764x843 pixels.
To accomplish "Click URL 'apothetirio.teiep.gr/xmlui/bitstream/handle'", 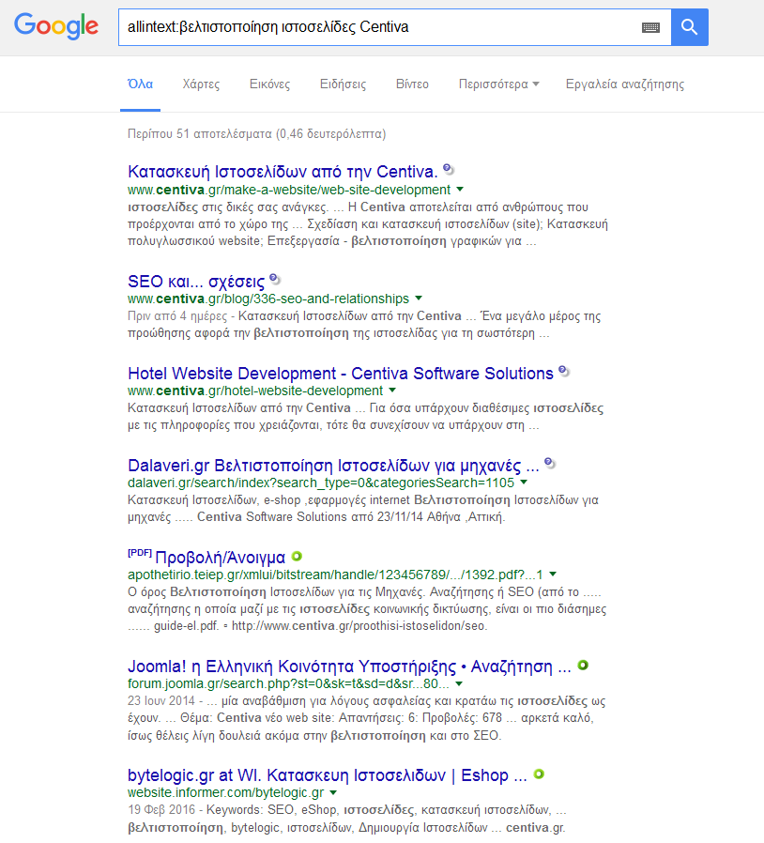I will [335, 575].
